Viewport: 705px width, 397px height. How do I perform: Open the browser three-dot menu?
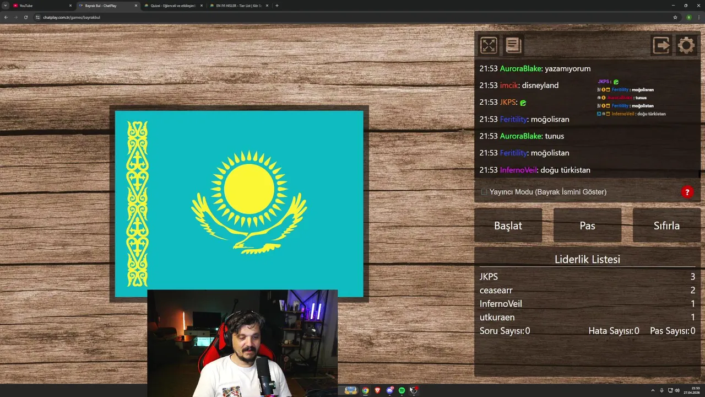(x=699, y=17)
